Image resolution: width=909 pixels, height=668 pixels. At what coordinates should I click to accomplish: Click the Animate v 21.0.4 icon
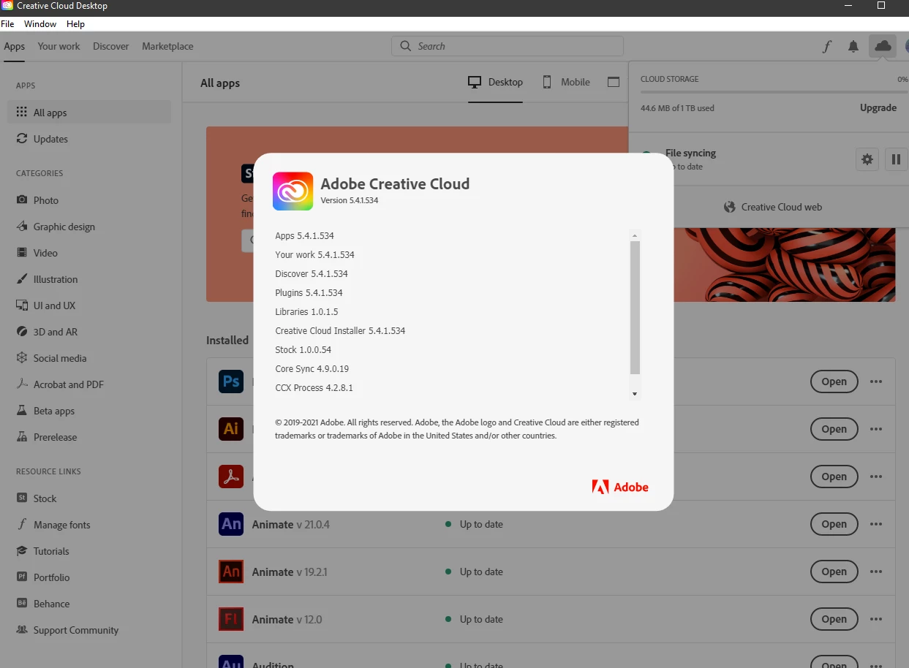pos(231,524)
